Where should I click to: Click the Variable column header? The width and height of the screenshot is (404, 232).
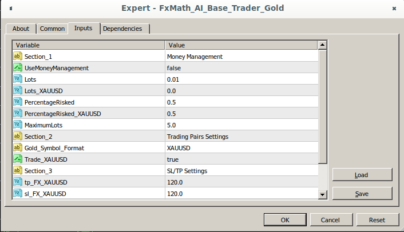point(88,45)
